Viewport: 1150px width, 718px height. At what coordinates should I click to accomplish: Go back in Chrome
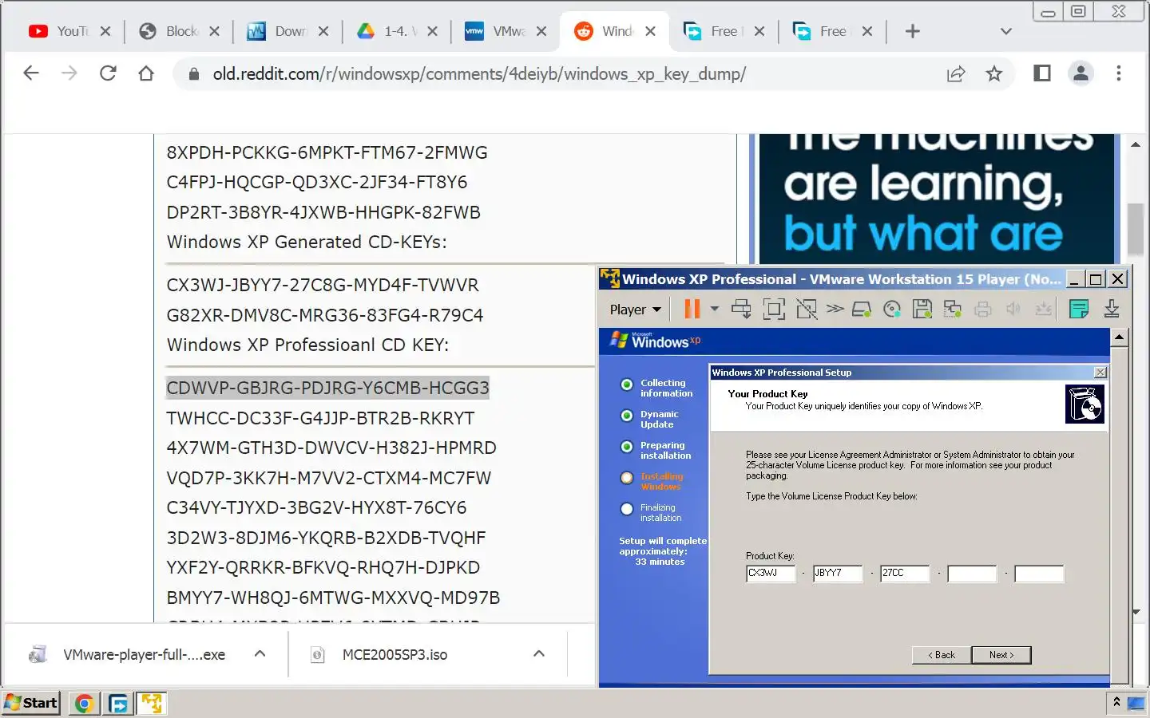pos(31,73)
